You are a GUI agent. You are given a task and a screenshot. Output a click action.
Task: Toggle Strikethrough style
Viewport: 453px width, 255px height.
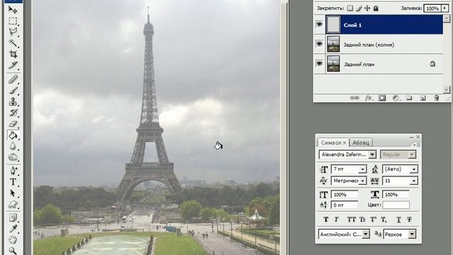(409, 220)
